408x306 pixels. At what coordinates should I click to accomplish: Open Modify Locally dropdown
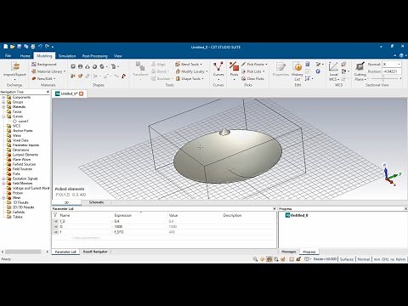tap(191, 71)
